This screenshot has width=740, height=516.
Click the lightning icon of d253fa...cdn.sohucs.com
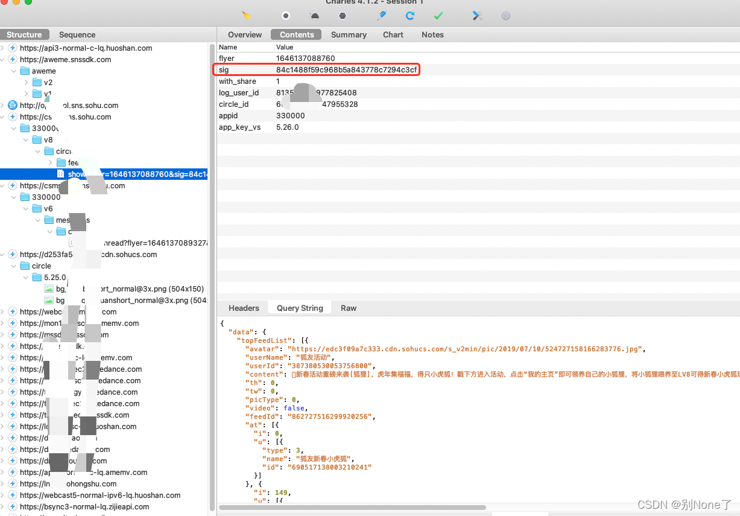pos(13,254)
